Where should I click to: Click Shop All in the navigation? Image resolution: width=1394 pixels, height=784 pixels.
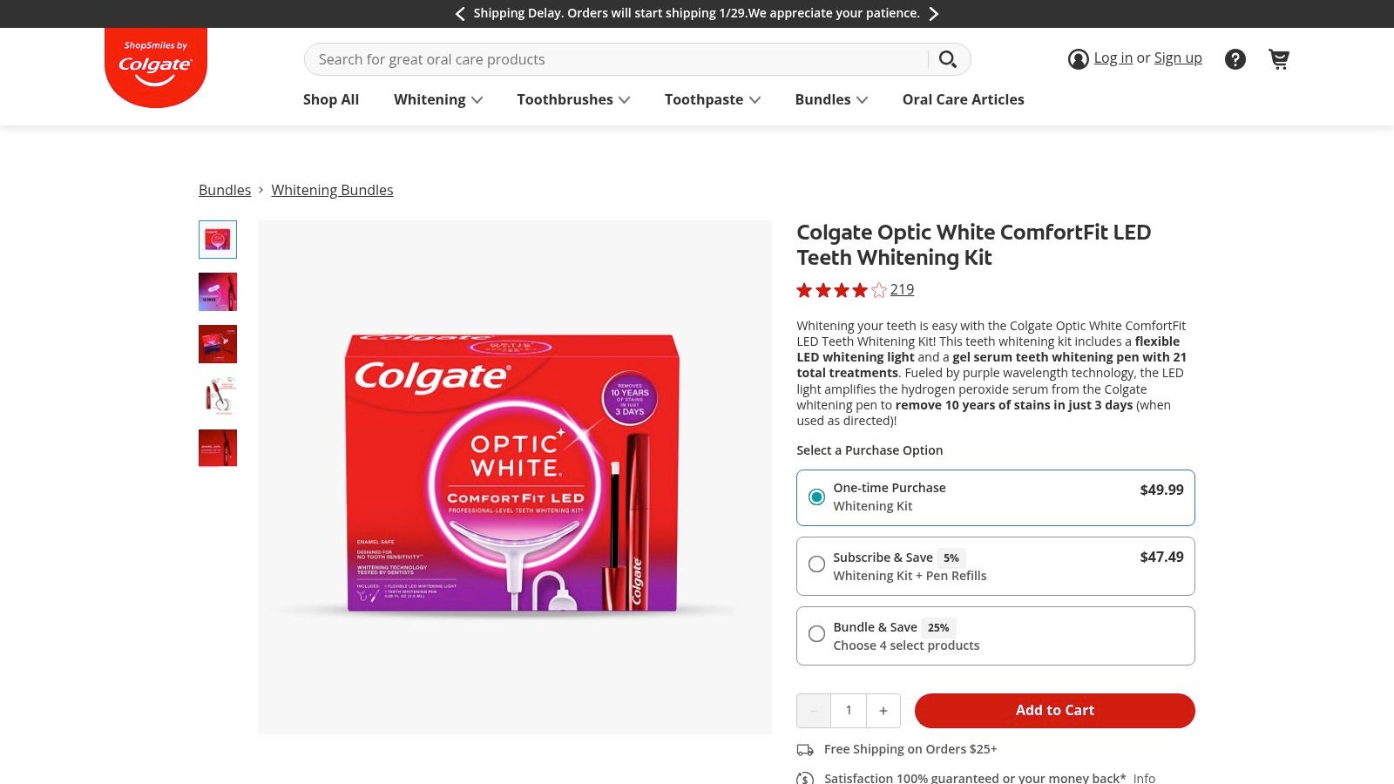click(x=330, y=99)
